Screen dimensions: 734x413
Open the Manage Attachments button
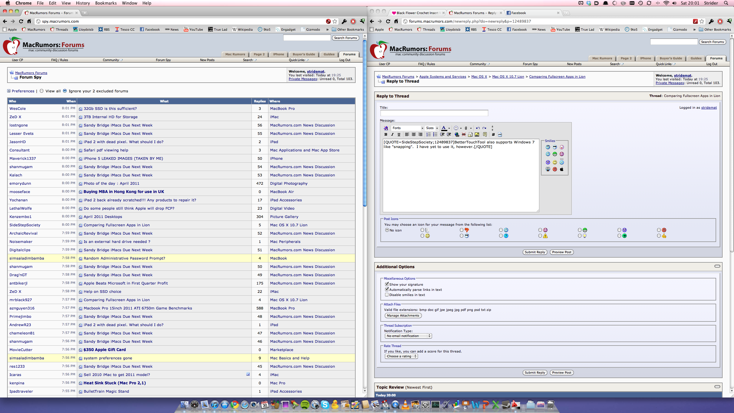coord(403,315)
